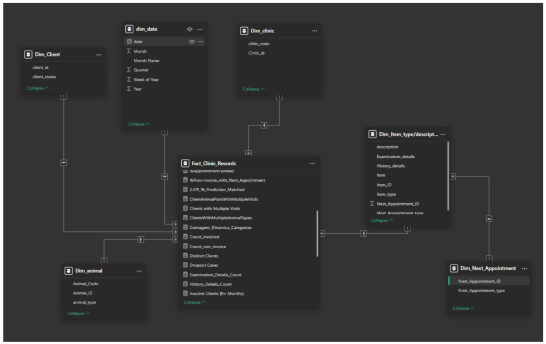
Task: Click the calendar icon beside the date field
Action: click(129, 42)
